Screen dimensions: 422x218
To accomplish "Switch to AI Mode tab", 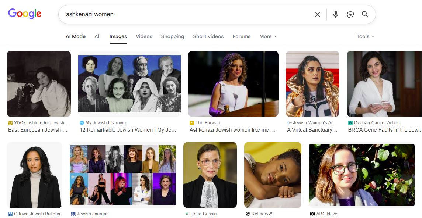I will tap(76, 36).
